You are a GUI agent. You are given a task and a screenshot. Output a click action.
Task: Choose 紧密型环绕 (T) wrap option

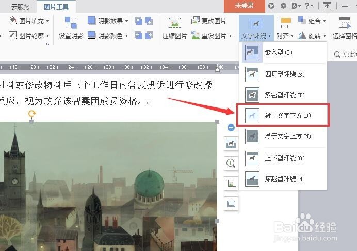click(x=283, y=95)
